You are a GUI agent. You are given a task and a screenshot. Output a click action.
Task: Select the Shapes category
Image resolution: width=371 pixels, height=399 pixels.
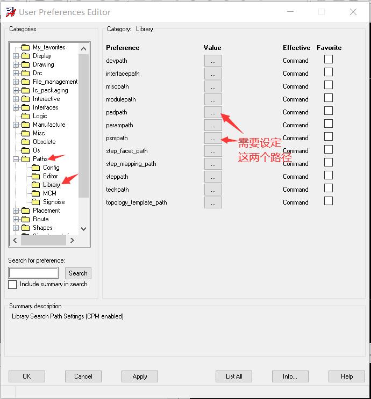[x=42, y=228]
